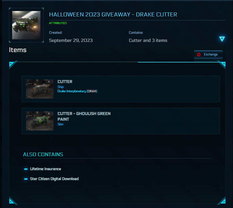Click the 'Created:' field label
The image size is (233, 208).
tap(56, 33)
